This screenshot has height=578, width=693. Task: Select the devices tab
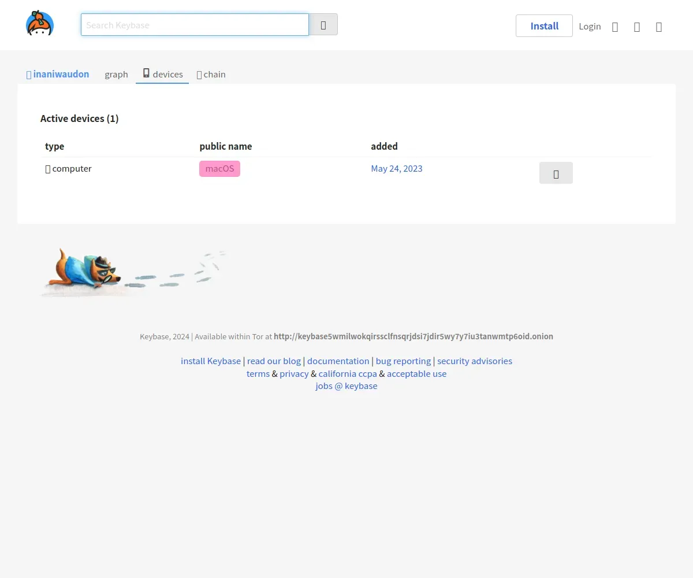pyautogui.click(x=162, y=74)
